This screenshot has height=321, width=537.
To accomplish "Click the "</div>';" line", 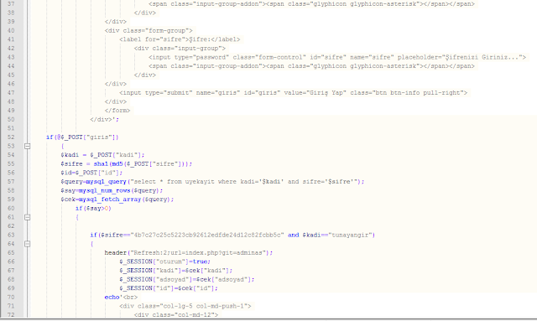I will pos(104,120).
